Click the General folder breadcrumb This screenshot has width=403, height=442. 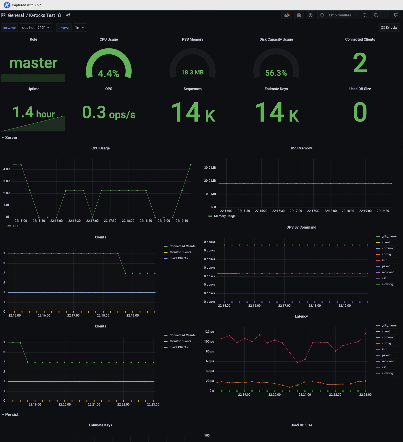(16, 15)
